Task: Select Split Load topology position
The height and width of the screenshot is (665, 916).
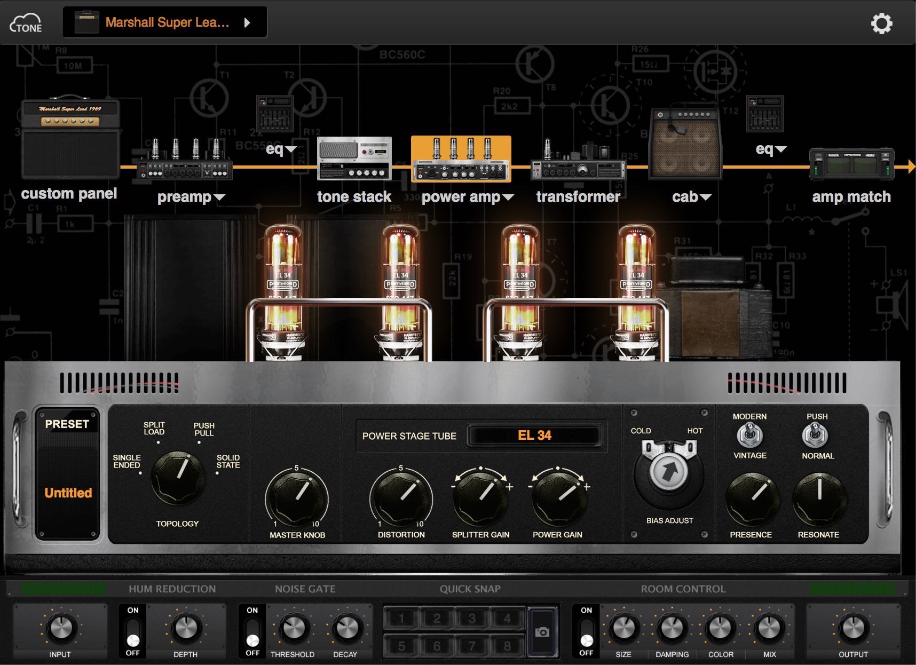Action: click(x=154, y=429)
